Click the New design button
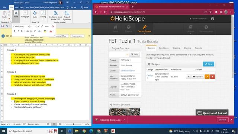The height and width of the screenshot is (134, 238). pyautogui.click(x=208, y=64)
